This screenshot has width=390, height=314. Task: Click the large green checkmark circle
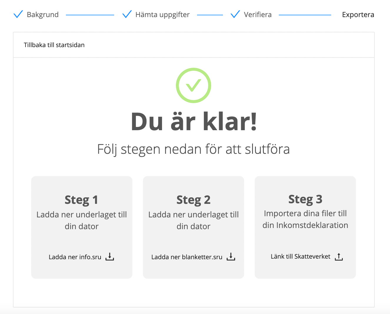(194, 85)
